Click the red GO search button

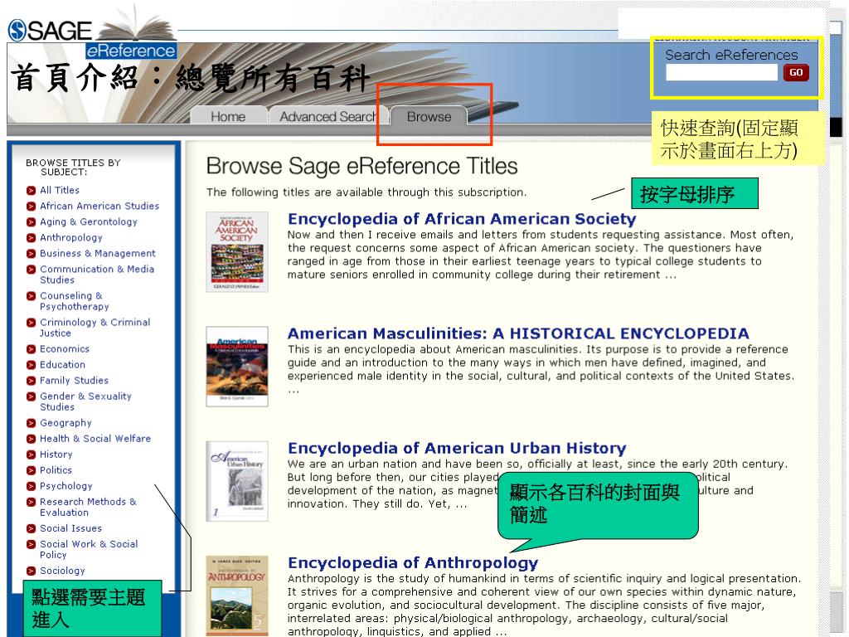(796, 73)
